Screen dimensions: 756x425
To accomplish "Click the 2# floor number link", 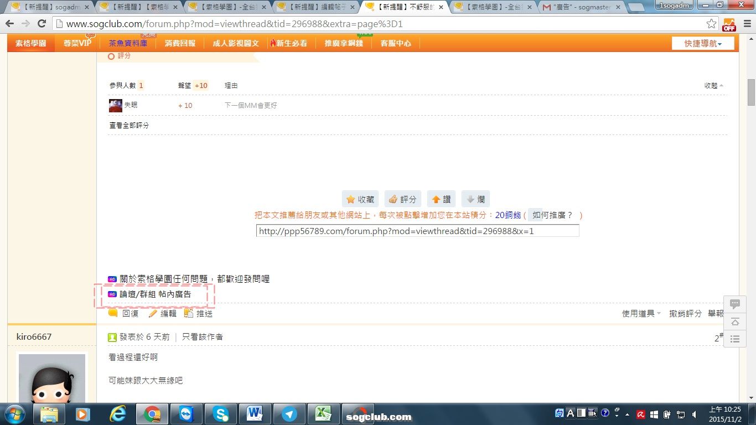I will pos(719,337).
